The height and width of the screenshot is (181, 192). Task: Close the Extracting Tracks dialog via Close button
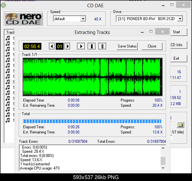pyautogui.click(x=152, y=46)
